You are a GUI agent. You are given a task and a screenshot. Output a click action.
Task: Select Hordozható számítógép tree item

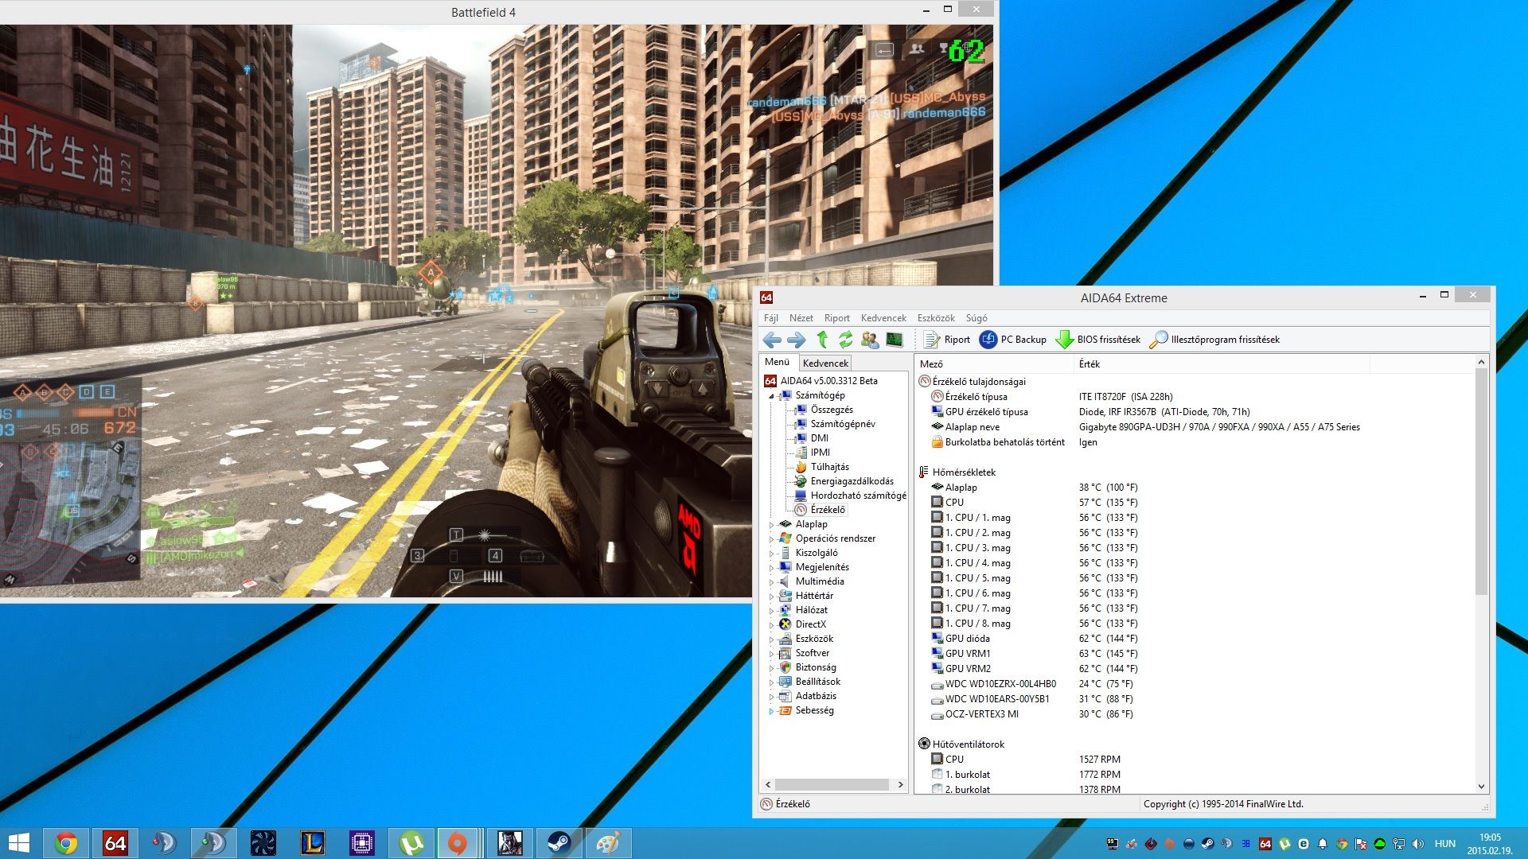tap(859, 496)
